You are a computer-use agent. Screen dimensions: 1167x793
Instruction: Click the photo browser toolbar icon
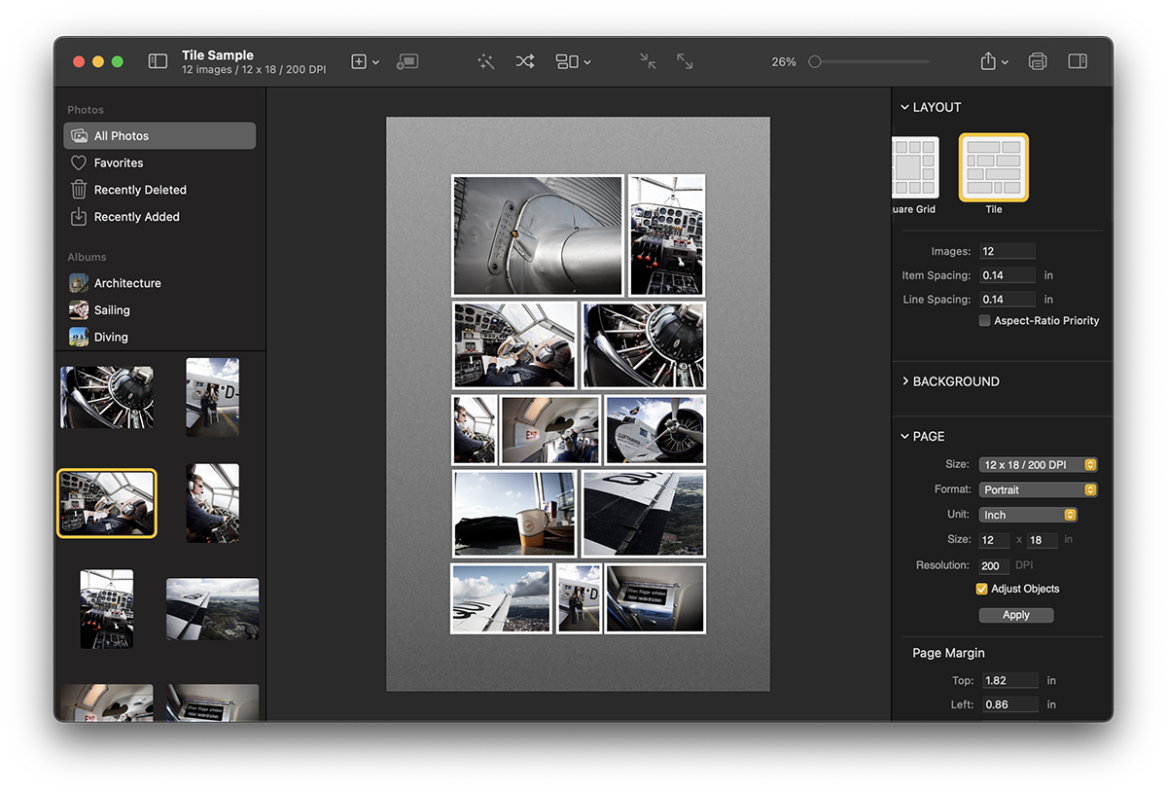point(407,61)
